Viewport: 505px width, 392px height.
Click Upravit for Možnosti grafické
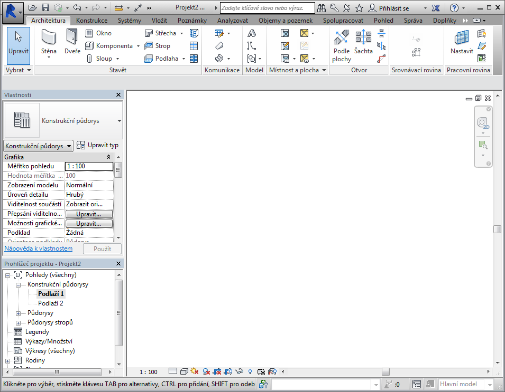pos(89,224)
